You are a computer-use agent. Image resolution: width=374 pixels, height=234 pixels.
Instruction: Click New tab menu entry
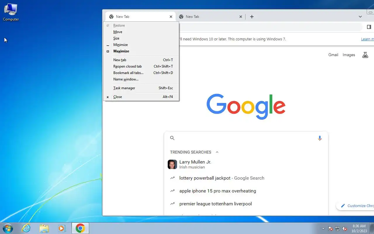[x=141, y=60]
